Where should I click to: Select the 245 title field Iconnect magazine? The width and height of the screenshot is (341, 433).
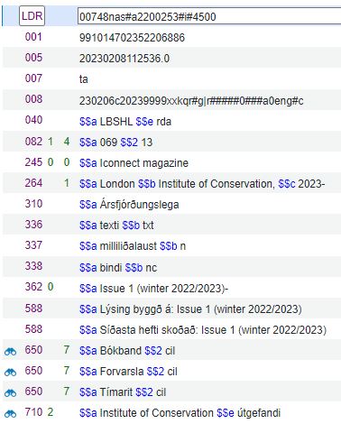tap(172, 162)
